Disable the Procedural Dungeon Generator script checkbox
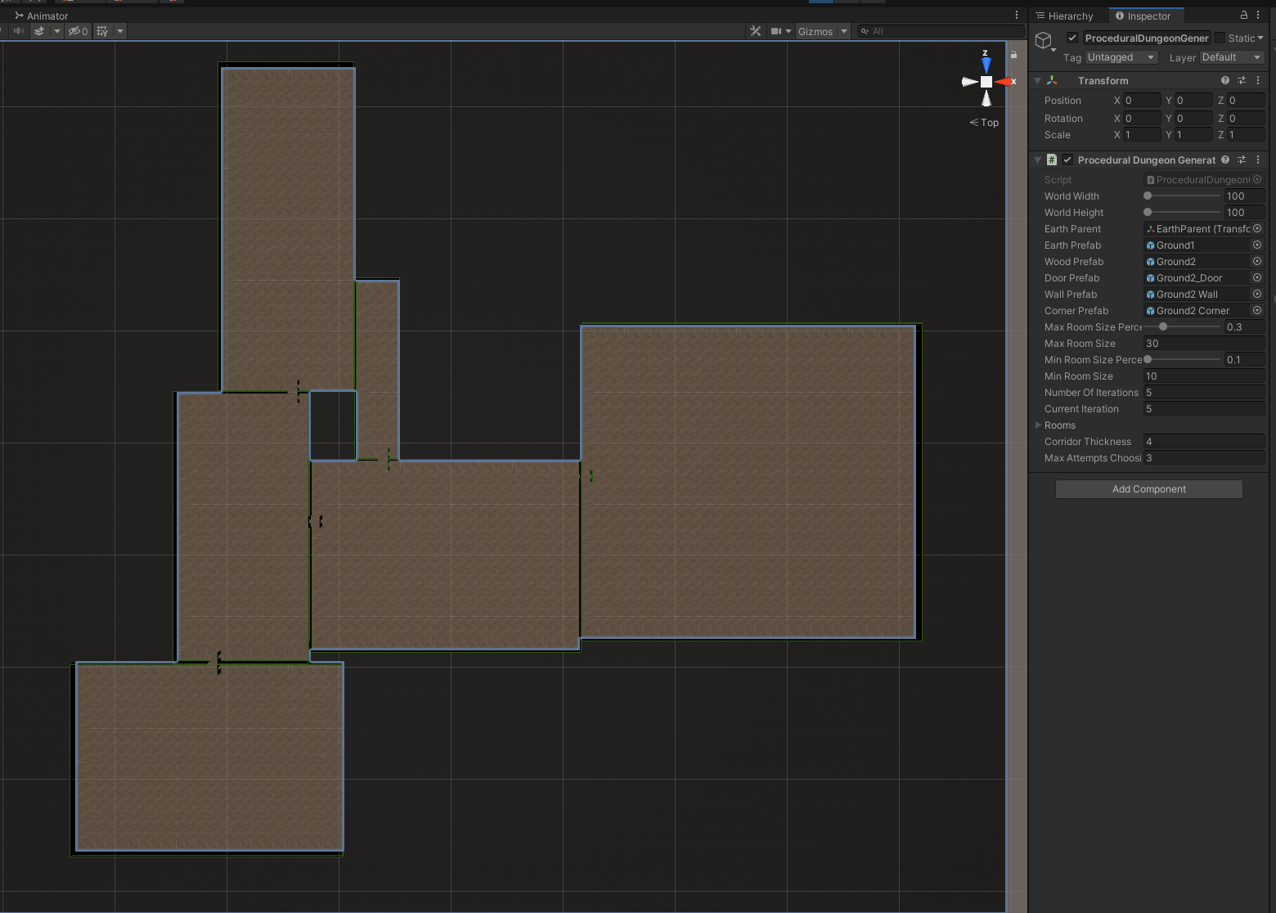1276x913 pixels. 1067,160
